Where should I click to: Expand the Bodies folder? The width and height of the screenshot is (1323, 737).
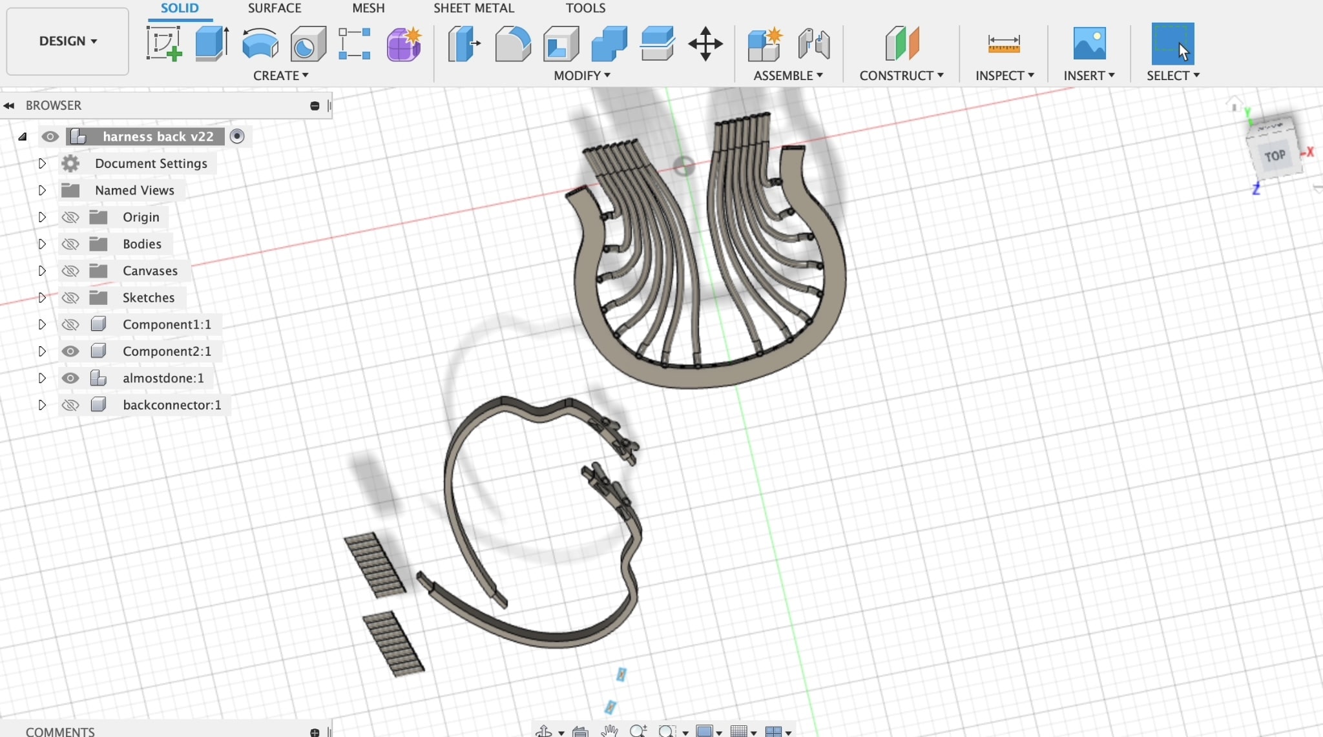42,244
